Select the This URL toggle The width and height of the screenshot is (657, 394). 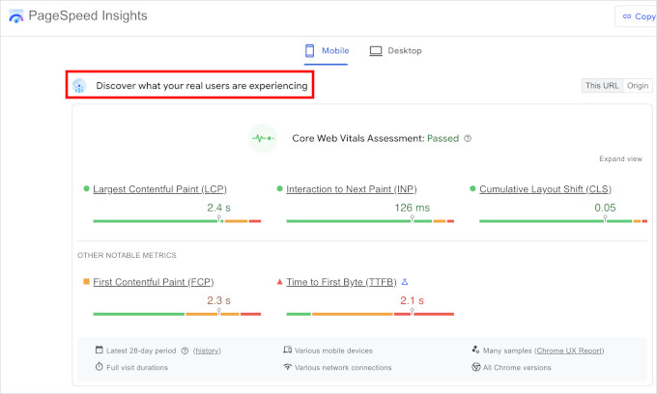(602, 85)
